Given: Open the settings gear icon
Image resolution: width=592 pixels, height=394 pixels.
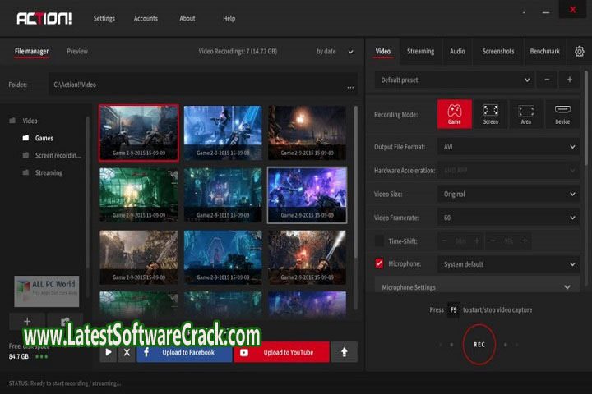Looking at the screenshot, I should [x=580, y=51].
